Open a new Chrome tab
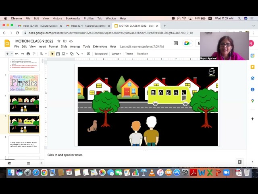The image size is (258, 194). pyautogui.click(x=165, y=26)
